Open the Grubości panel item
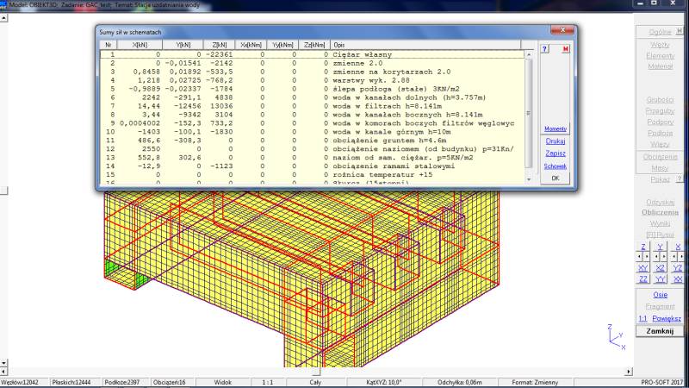 pyautogui.click(x=660, y=100)
